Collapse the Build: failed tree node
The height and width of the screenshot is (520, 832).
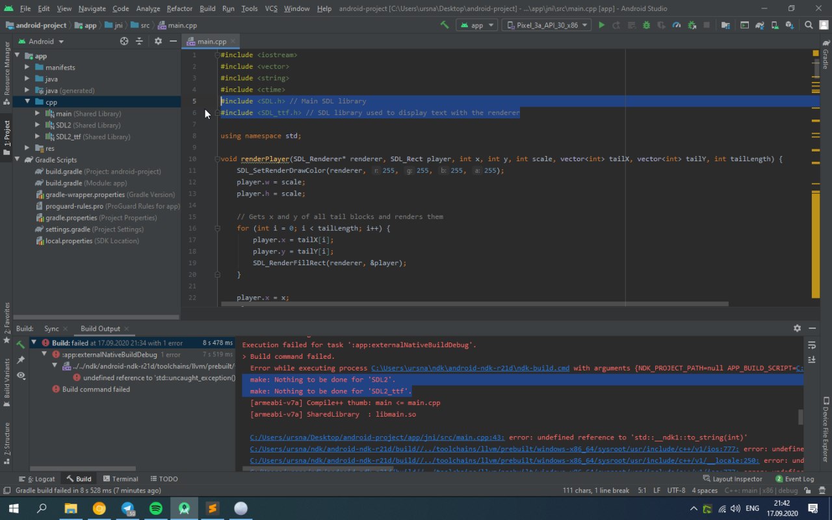[34, 343]
